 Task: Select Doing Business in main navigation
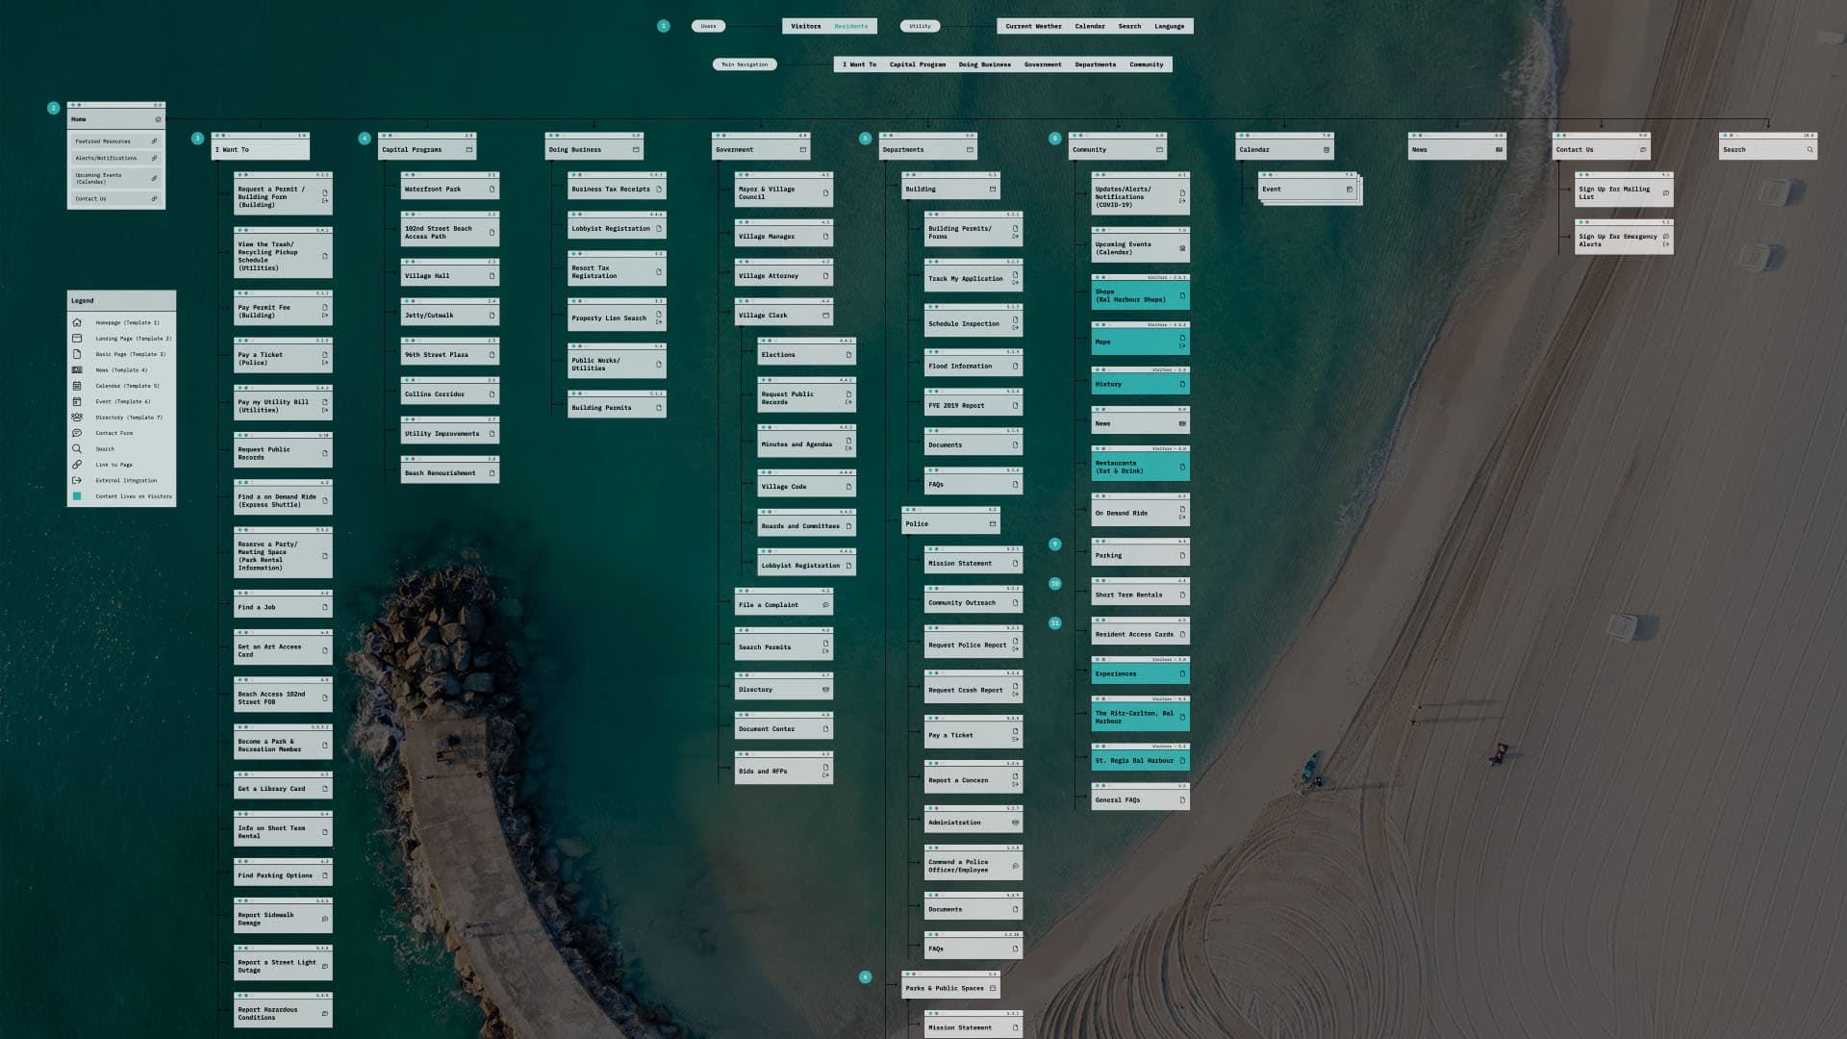coord(984,64)
